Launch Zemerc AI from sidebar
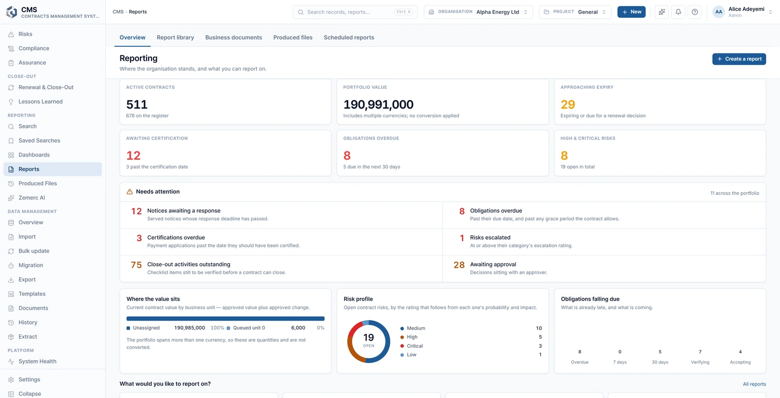Image resolution: width=780 pixels, height=398 pixels. 52,198
